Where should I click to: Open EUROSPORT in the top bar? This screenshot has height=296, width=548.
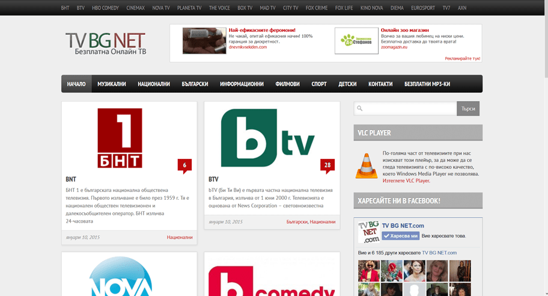pyautogui.click(x=423, y=8)
